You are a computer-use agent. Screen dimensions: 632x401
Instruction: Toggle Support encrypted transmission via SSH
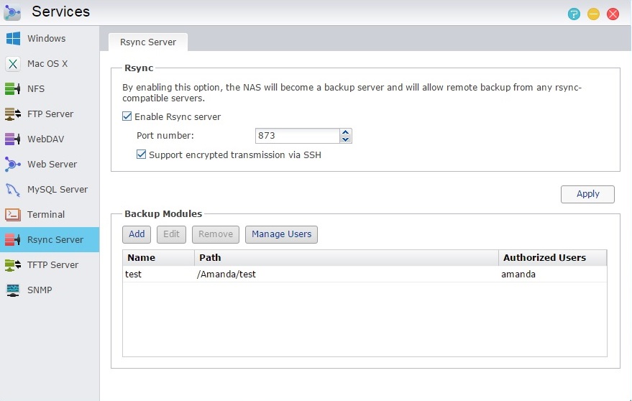pos(141,155)
